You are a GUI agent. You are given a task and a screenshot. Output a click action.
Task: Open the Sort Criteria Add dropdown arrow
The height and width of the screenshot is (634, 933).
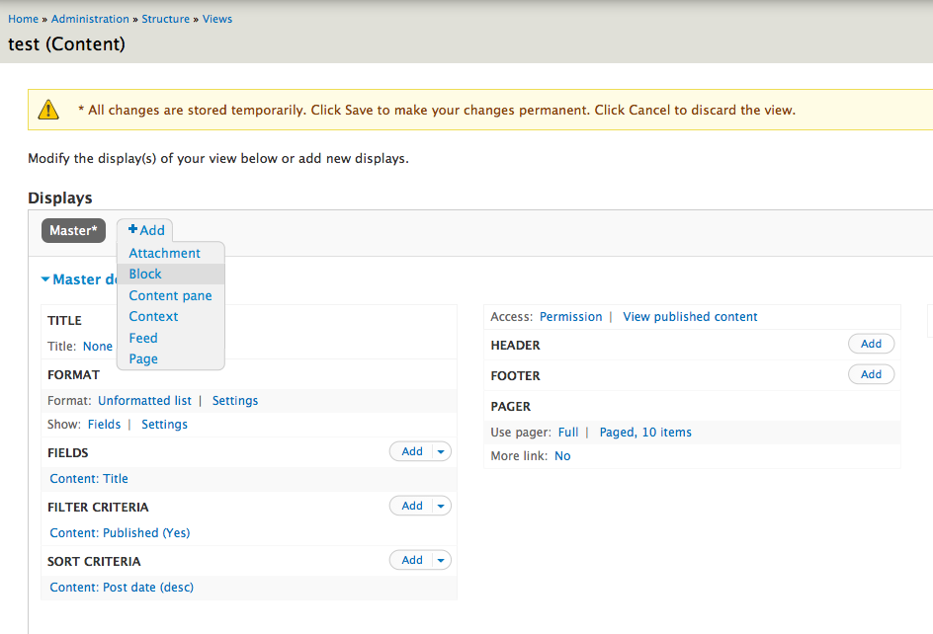click(x=441, y=560)
